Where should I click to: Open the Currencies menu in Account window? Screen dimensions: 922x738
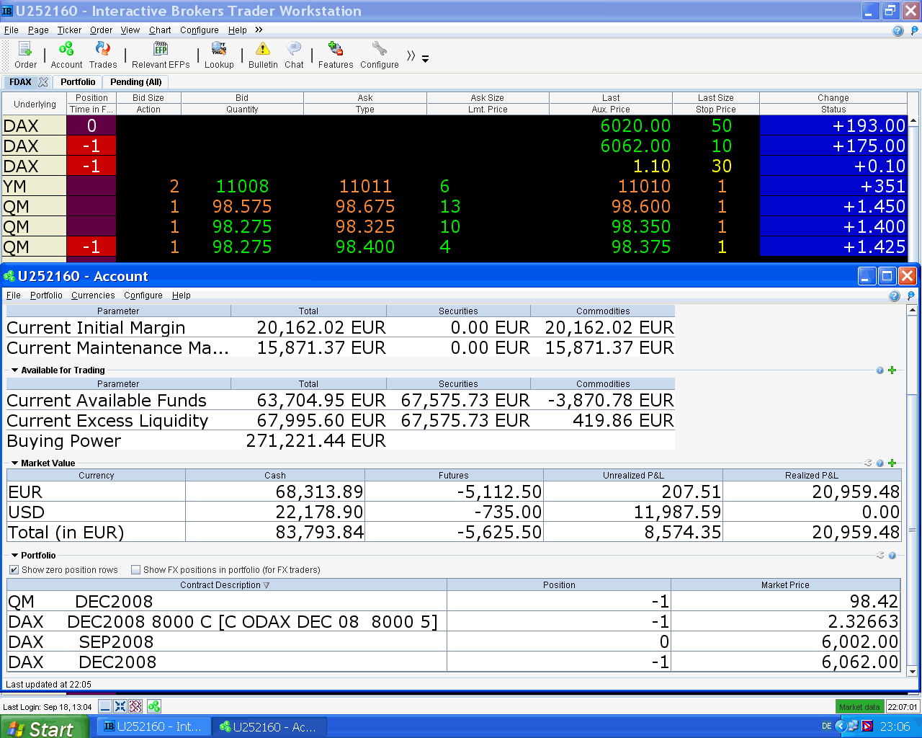click(93, 295)
